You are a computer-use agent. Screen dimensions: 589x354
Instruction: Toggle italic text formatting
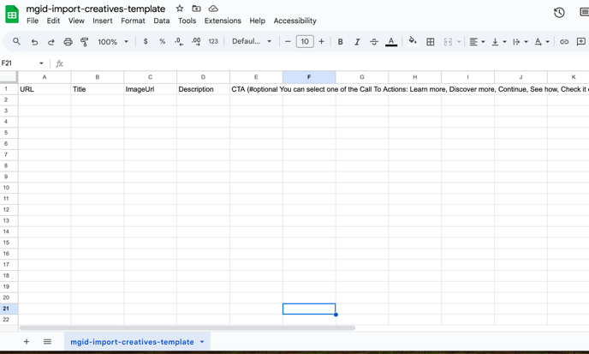click(357, 42)
